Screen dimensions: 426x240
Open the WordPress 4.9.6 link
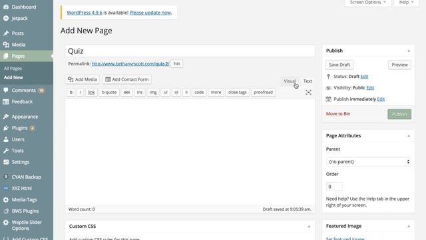point(85,13)
